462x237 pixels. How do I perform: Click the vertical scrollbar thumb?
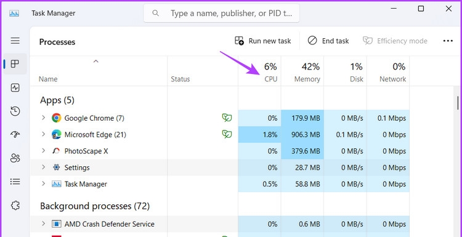pyautogui.click(x=458, y=102)
